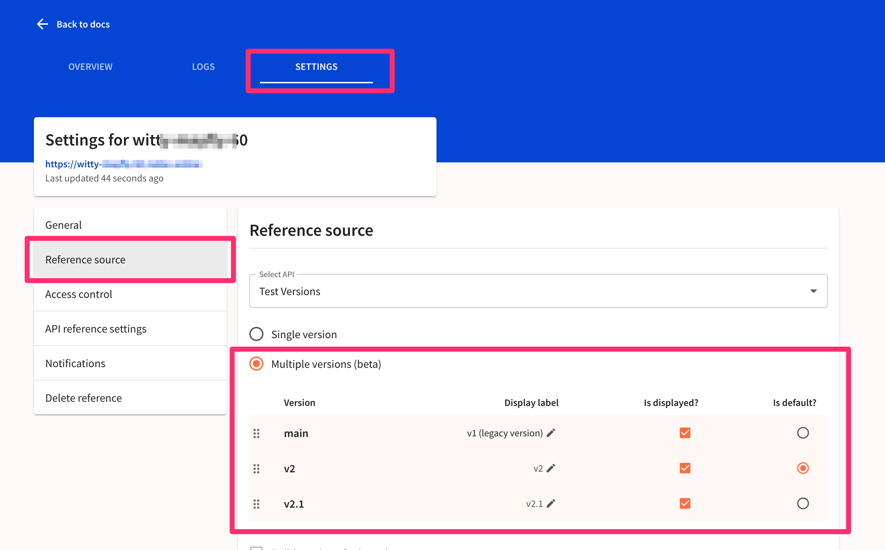The image size is (885, 550).
Task: Click the 'v1 (legacy version)' label
Action: 505,433
